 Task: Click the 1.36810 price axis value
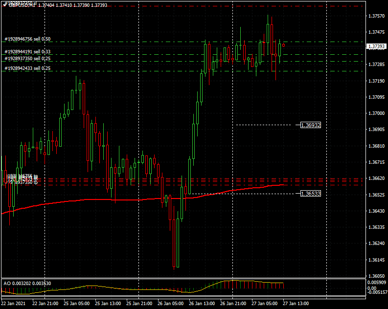point(377,146)
